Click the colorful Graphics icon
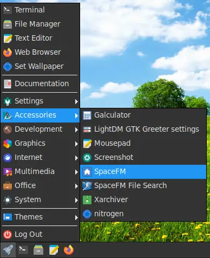The height and width of the screenshot is (258, 210). click(8, 144)
